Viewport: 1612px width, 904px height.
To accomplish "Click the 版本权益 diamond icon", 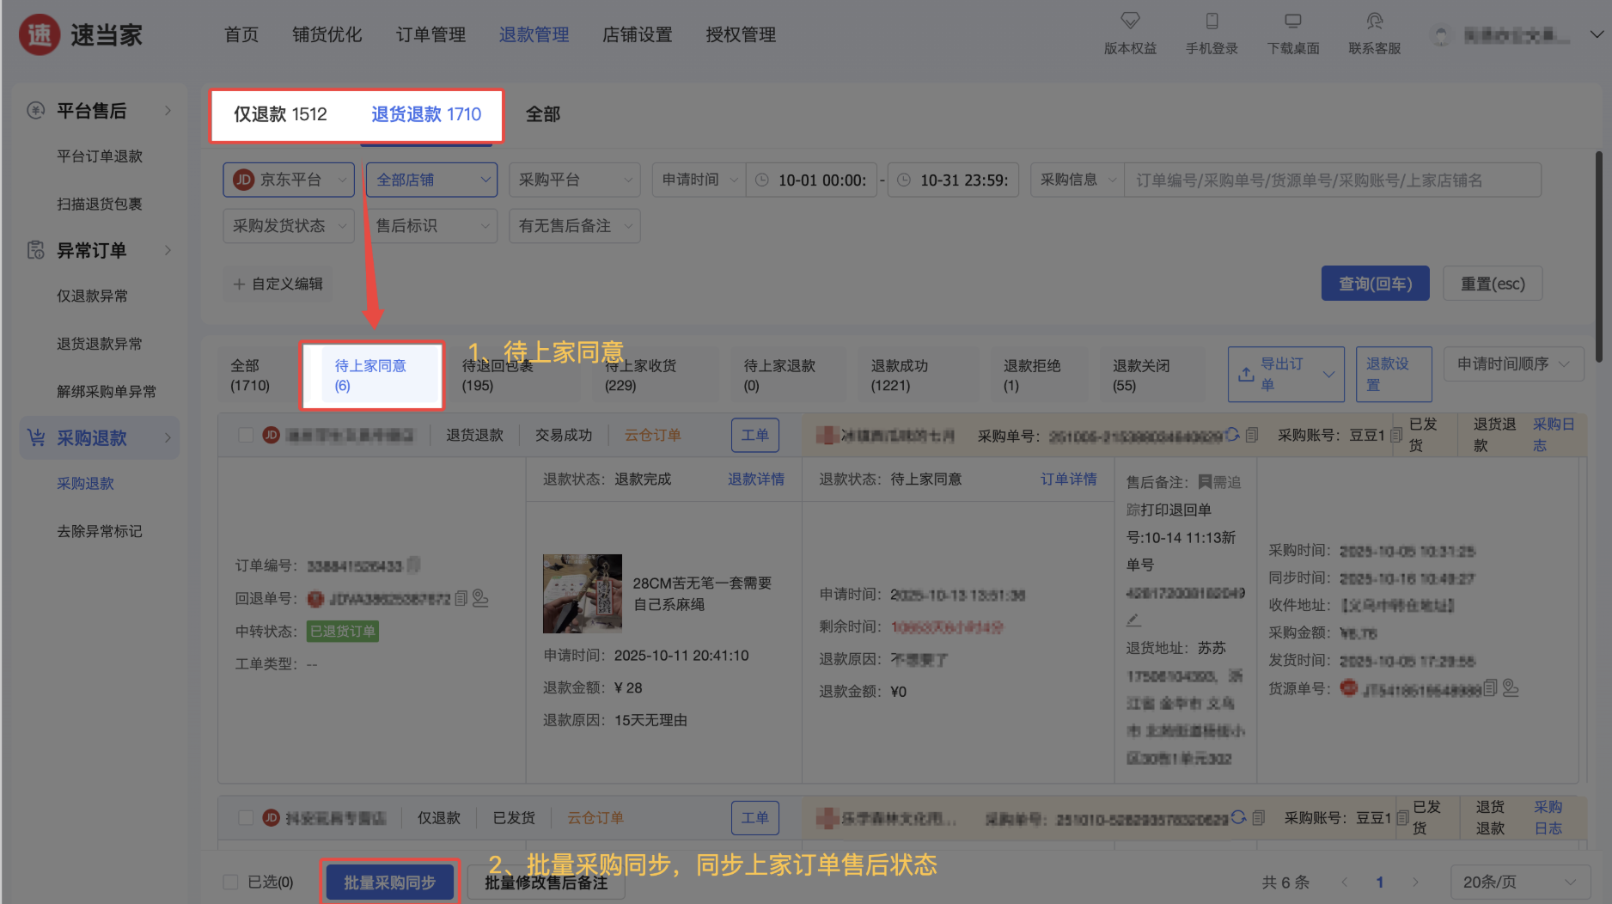I will tap(1130, 21).
